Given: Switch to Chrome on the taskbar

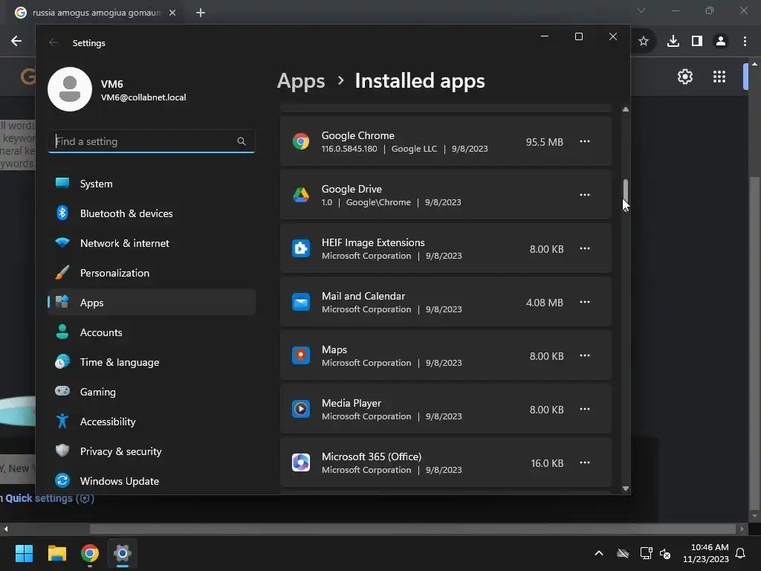Looking at the screenshot, I should [90, 553].
